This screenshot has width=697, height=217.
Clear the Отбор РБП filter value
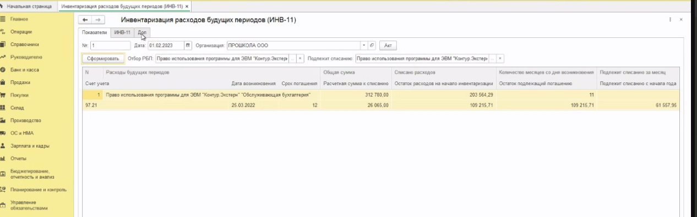(300, 58)
